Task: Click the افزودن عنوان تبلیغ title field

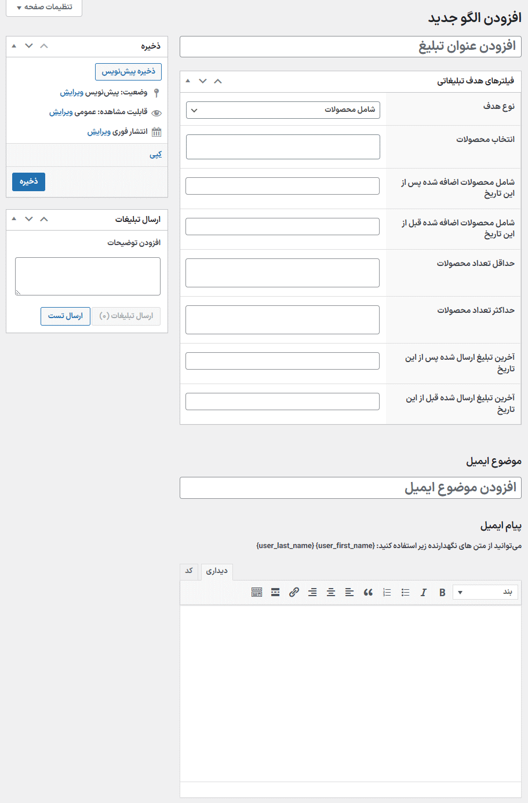Action: [351, 46]
